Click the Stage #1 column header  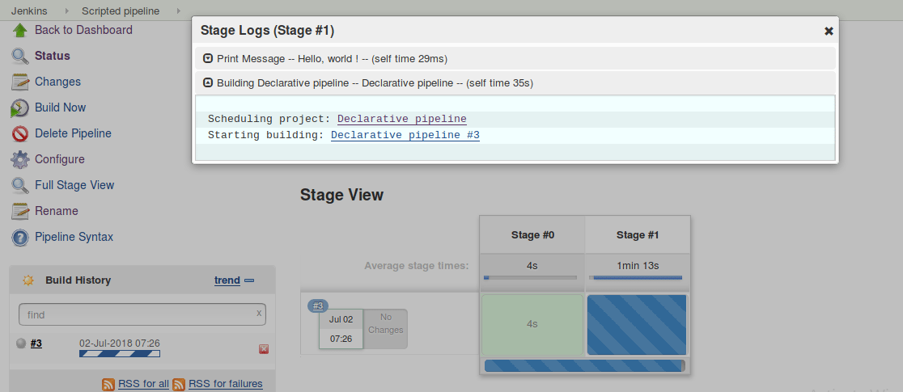click(638, 235)
